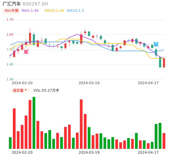The width and height of the screenshot is (176, 156).
Task: Click the 600297.SH ticker code
Action: [35, 4]
